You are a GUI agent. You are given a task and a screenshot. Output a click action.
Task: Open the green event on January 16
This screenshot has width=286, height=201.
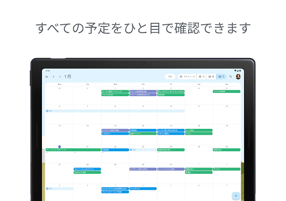click(x=143, y=133)
